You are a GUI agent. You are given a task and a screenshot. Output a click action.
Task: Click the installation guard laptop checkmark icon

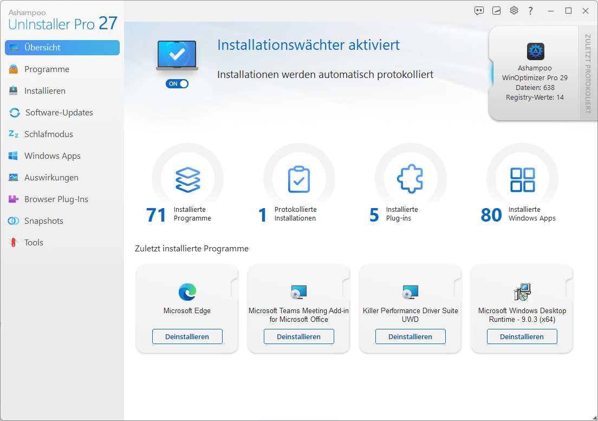pos(177,56)
